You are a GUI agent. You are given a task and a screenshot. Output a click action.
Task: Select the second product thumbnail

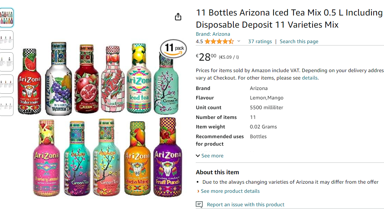click(6, 40)
